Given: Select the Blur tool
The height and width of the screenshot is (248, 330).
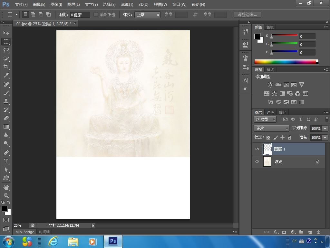Looking at the screenshot, I should 6,135.
